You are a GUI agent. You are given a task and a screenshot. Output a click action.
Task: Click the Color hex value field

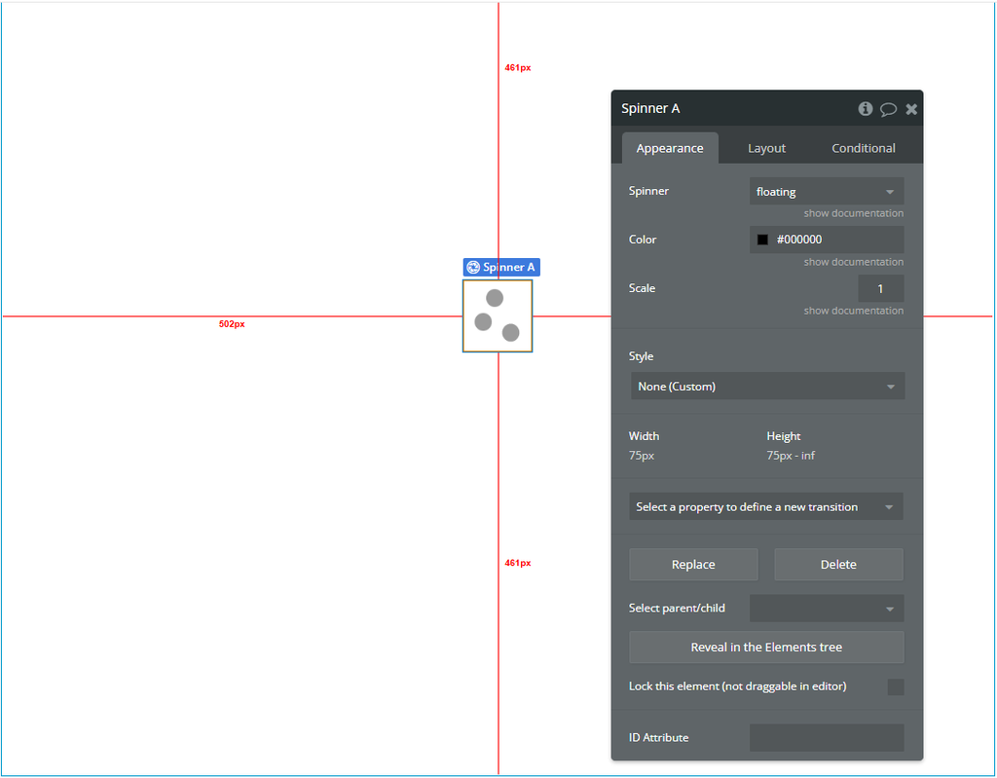[x=835, y=240]
